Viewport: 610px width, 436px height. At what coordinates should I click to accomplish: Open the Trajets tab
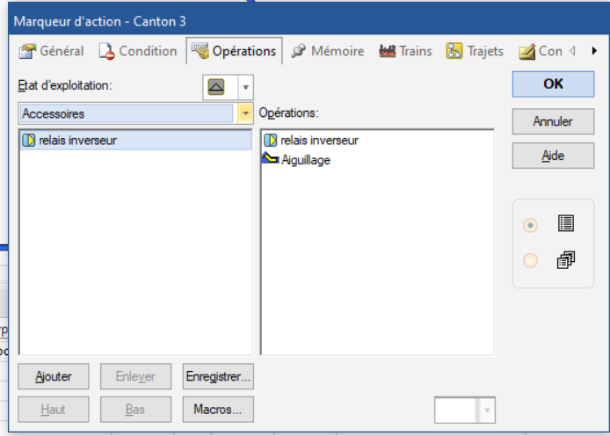475,51
